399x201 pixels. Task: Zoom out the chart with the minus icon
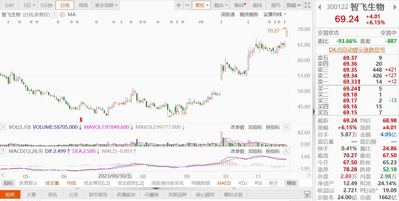pyautogui.click(x=187, y=5)
